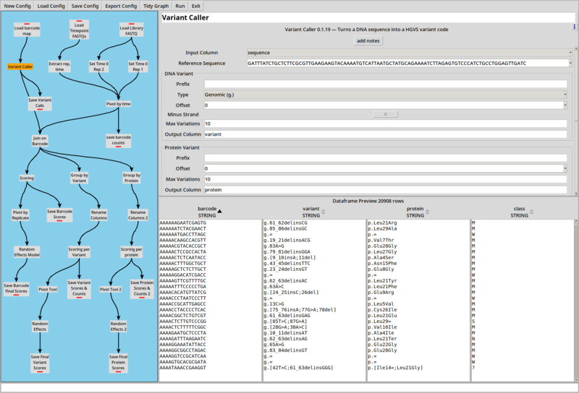Image resolution: width=579 pixels, height=393 pixels.
Task: Select the highlighted Variant Caller node
Action: coord(20,66)
